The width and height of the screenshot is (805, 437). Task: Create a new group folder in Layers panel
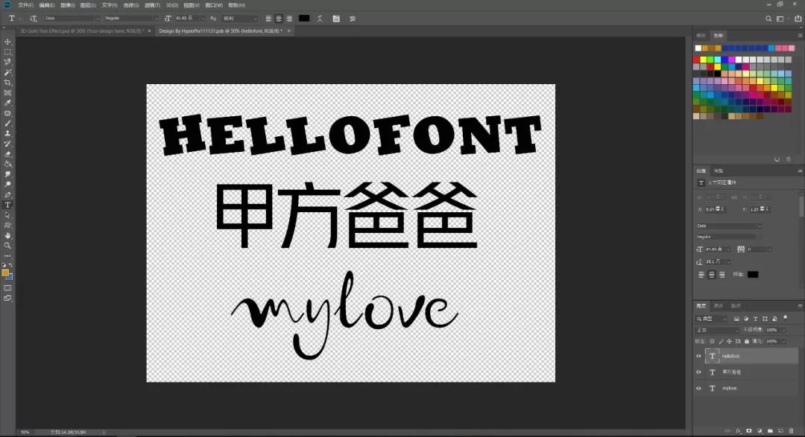pos(770,431)
